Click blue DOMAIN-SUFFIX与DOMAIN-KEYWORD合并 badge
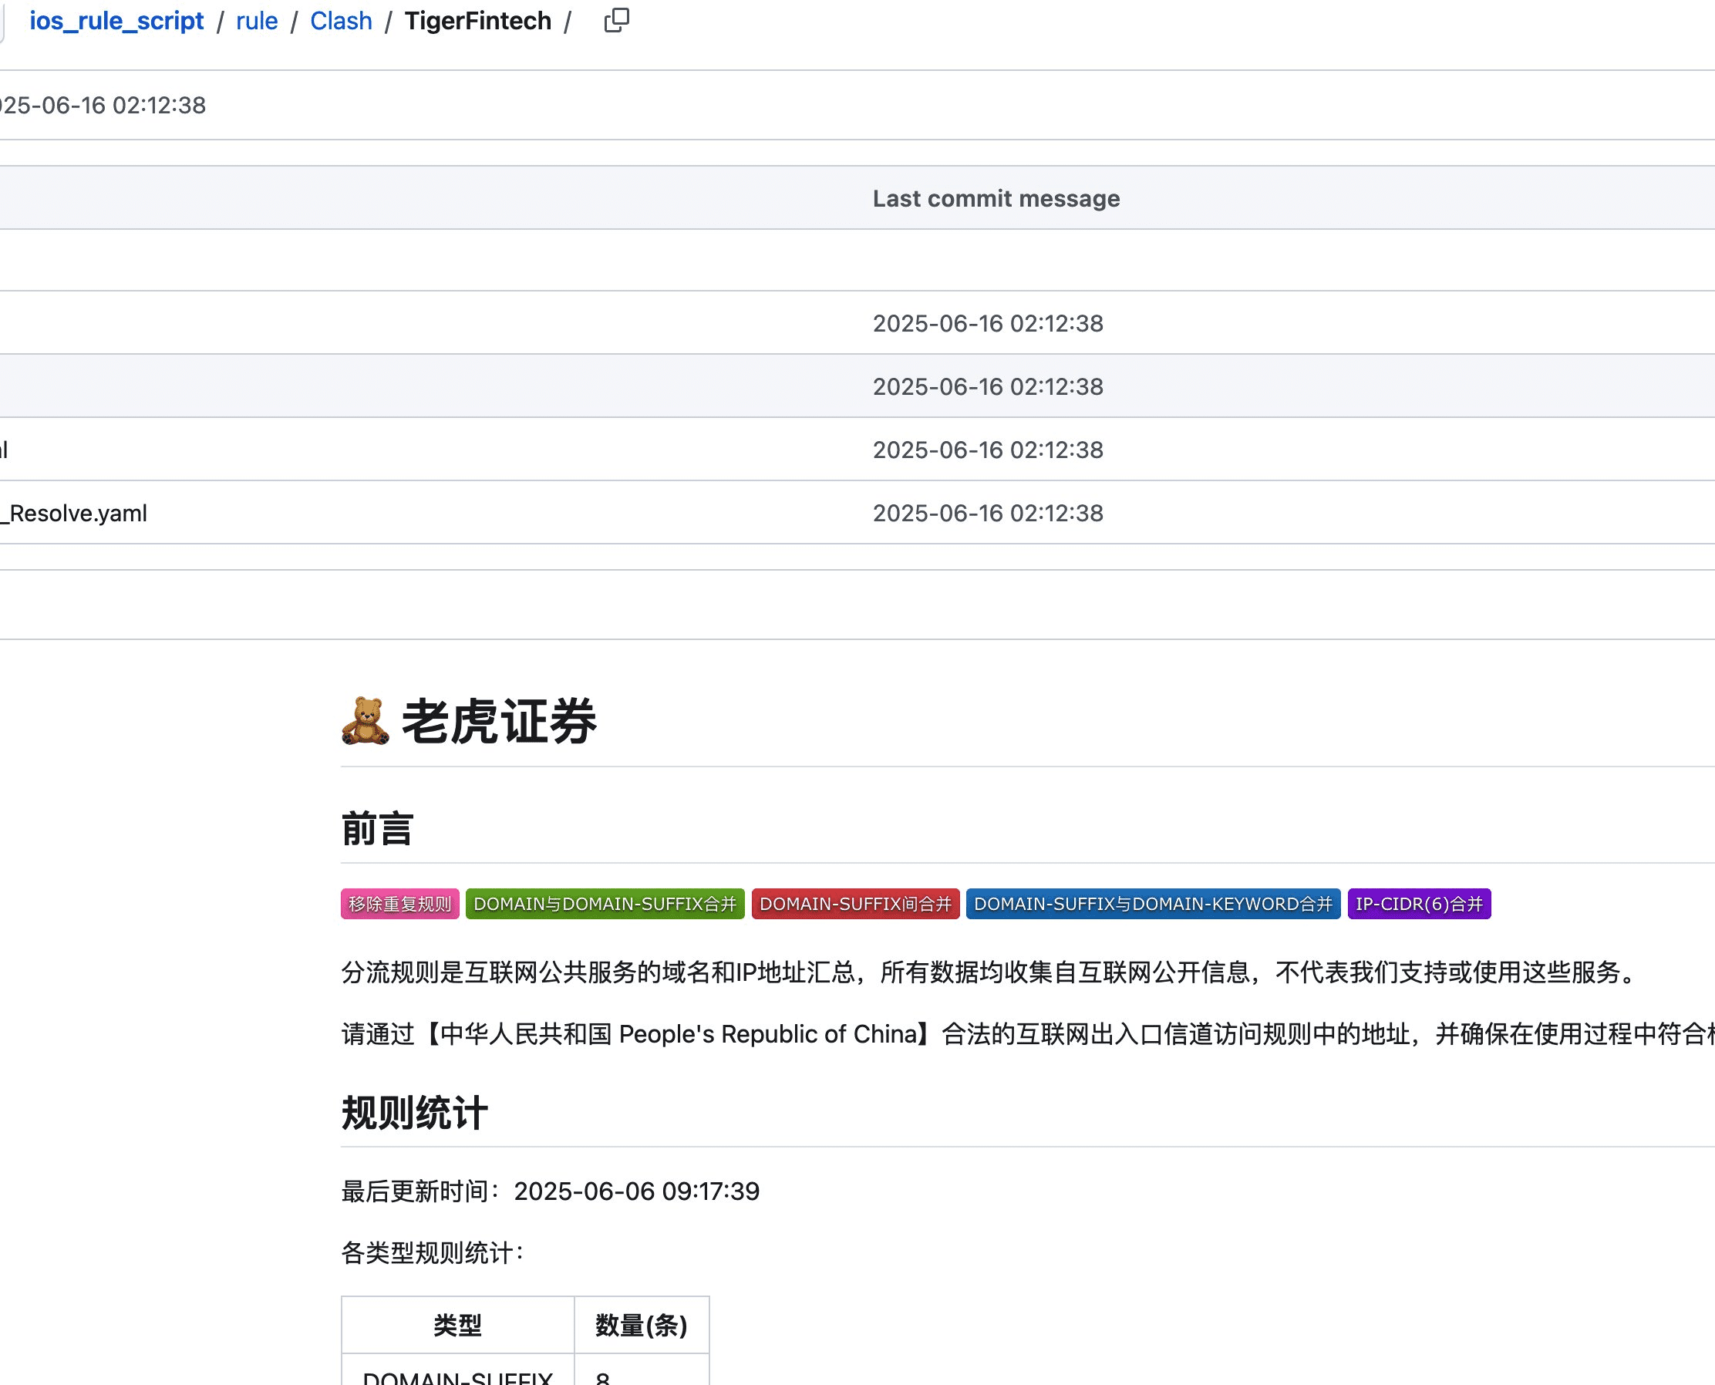 coord(1153,904)
